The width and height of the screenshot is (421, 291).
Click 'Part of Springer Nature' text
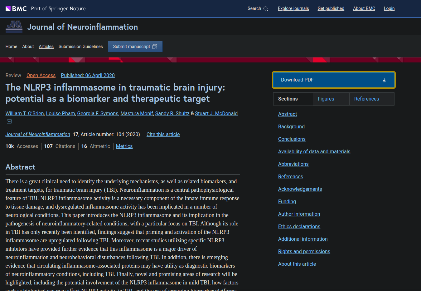(x=58, y=9)
